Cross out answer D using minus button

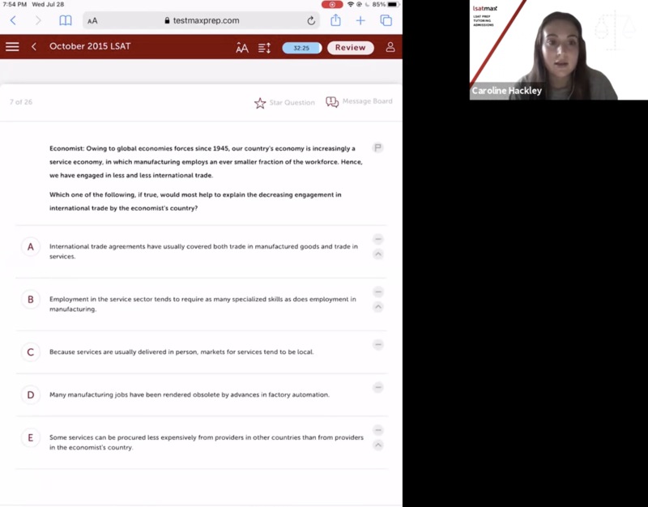click(378, 388)
